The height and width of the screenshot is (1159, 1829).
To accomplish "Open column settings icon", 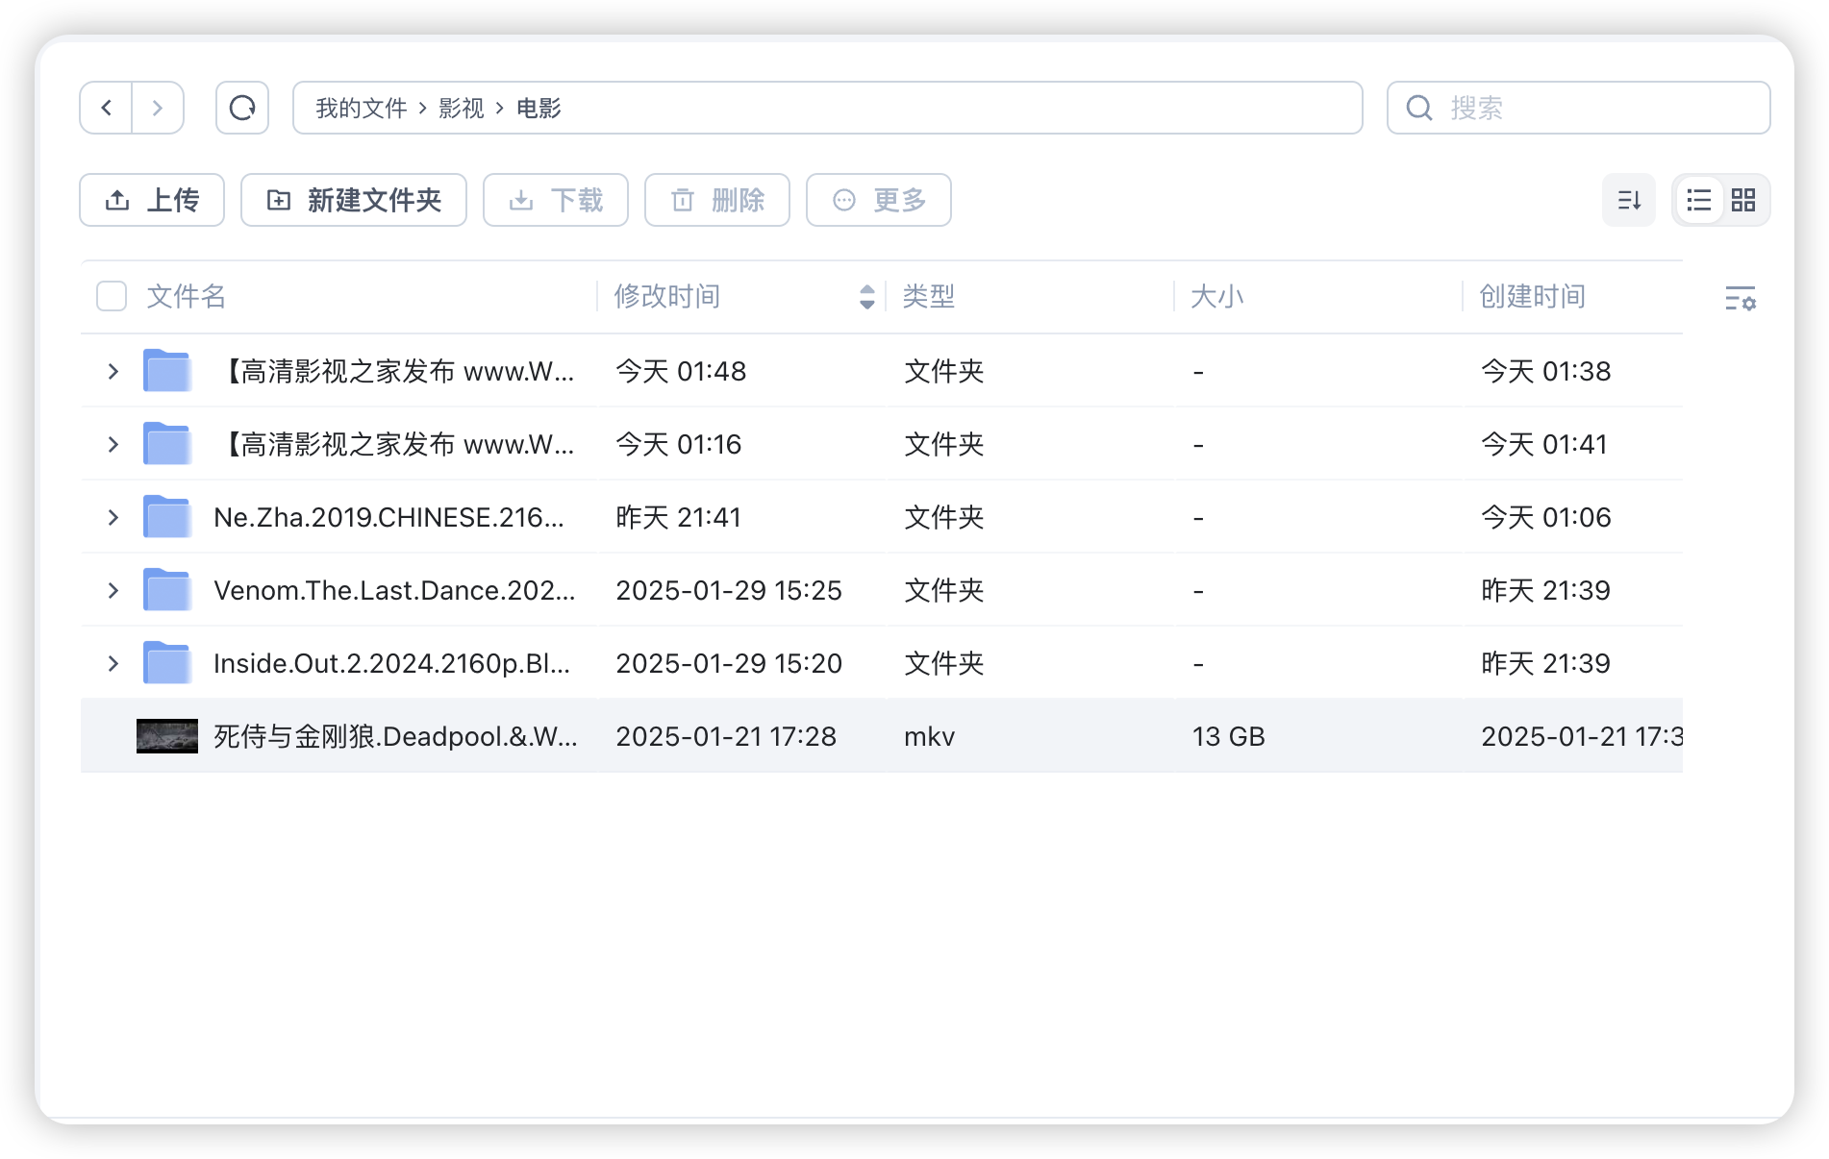I will [1741, 298].
